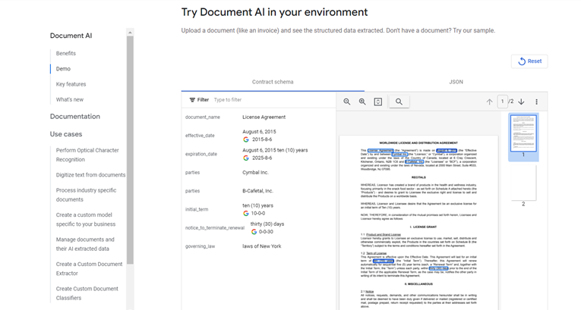Viewport: 581px width, 310px height.
Task: Open Document AI sidebar heading
Action: click(71, 36)
